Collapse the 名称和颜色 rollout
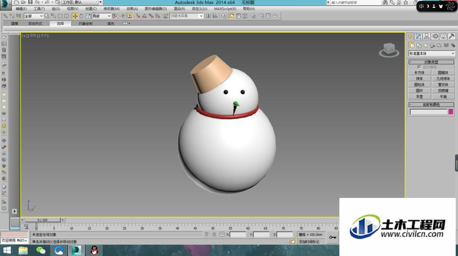 pos(431,104)
